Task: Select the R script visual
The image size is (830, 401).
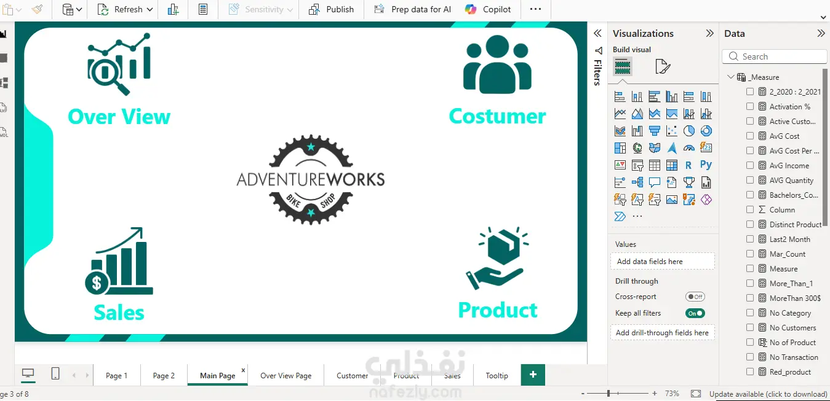Action: [689, 165]
